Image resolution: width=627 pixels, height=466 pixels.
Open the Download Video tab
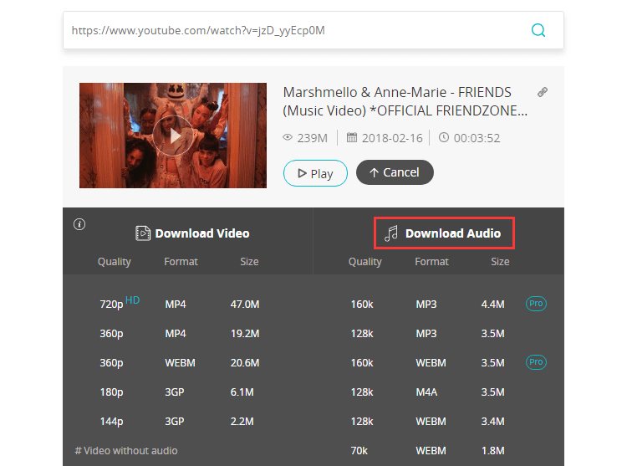[x=192, y=233]
